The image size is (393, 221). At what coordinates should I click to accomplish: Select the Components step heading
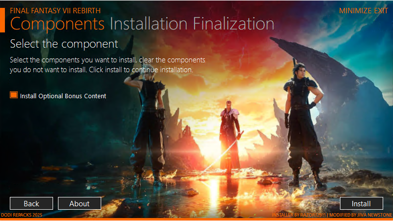point(57,24)
